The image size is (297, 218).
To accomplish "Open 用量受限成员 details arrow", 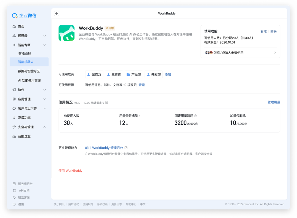I will [x=140, y=116].
